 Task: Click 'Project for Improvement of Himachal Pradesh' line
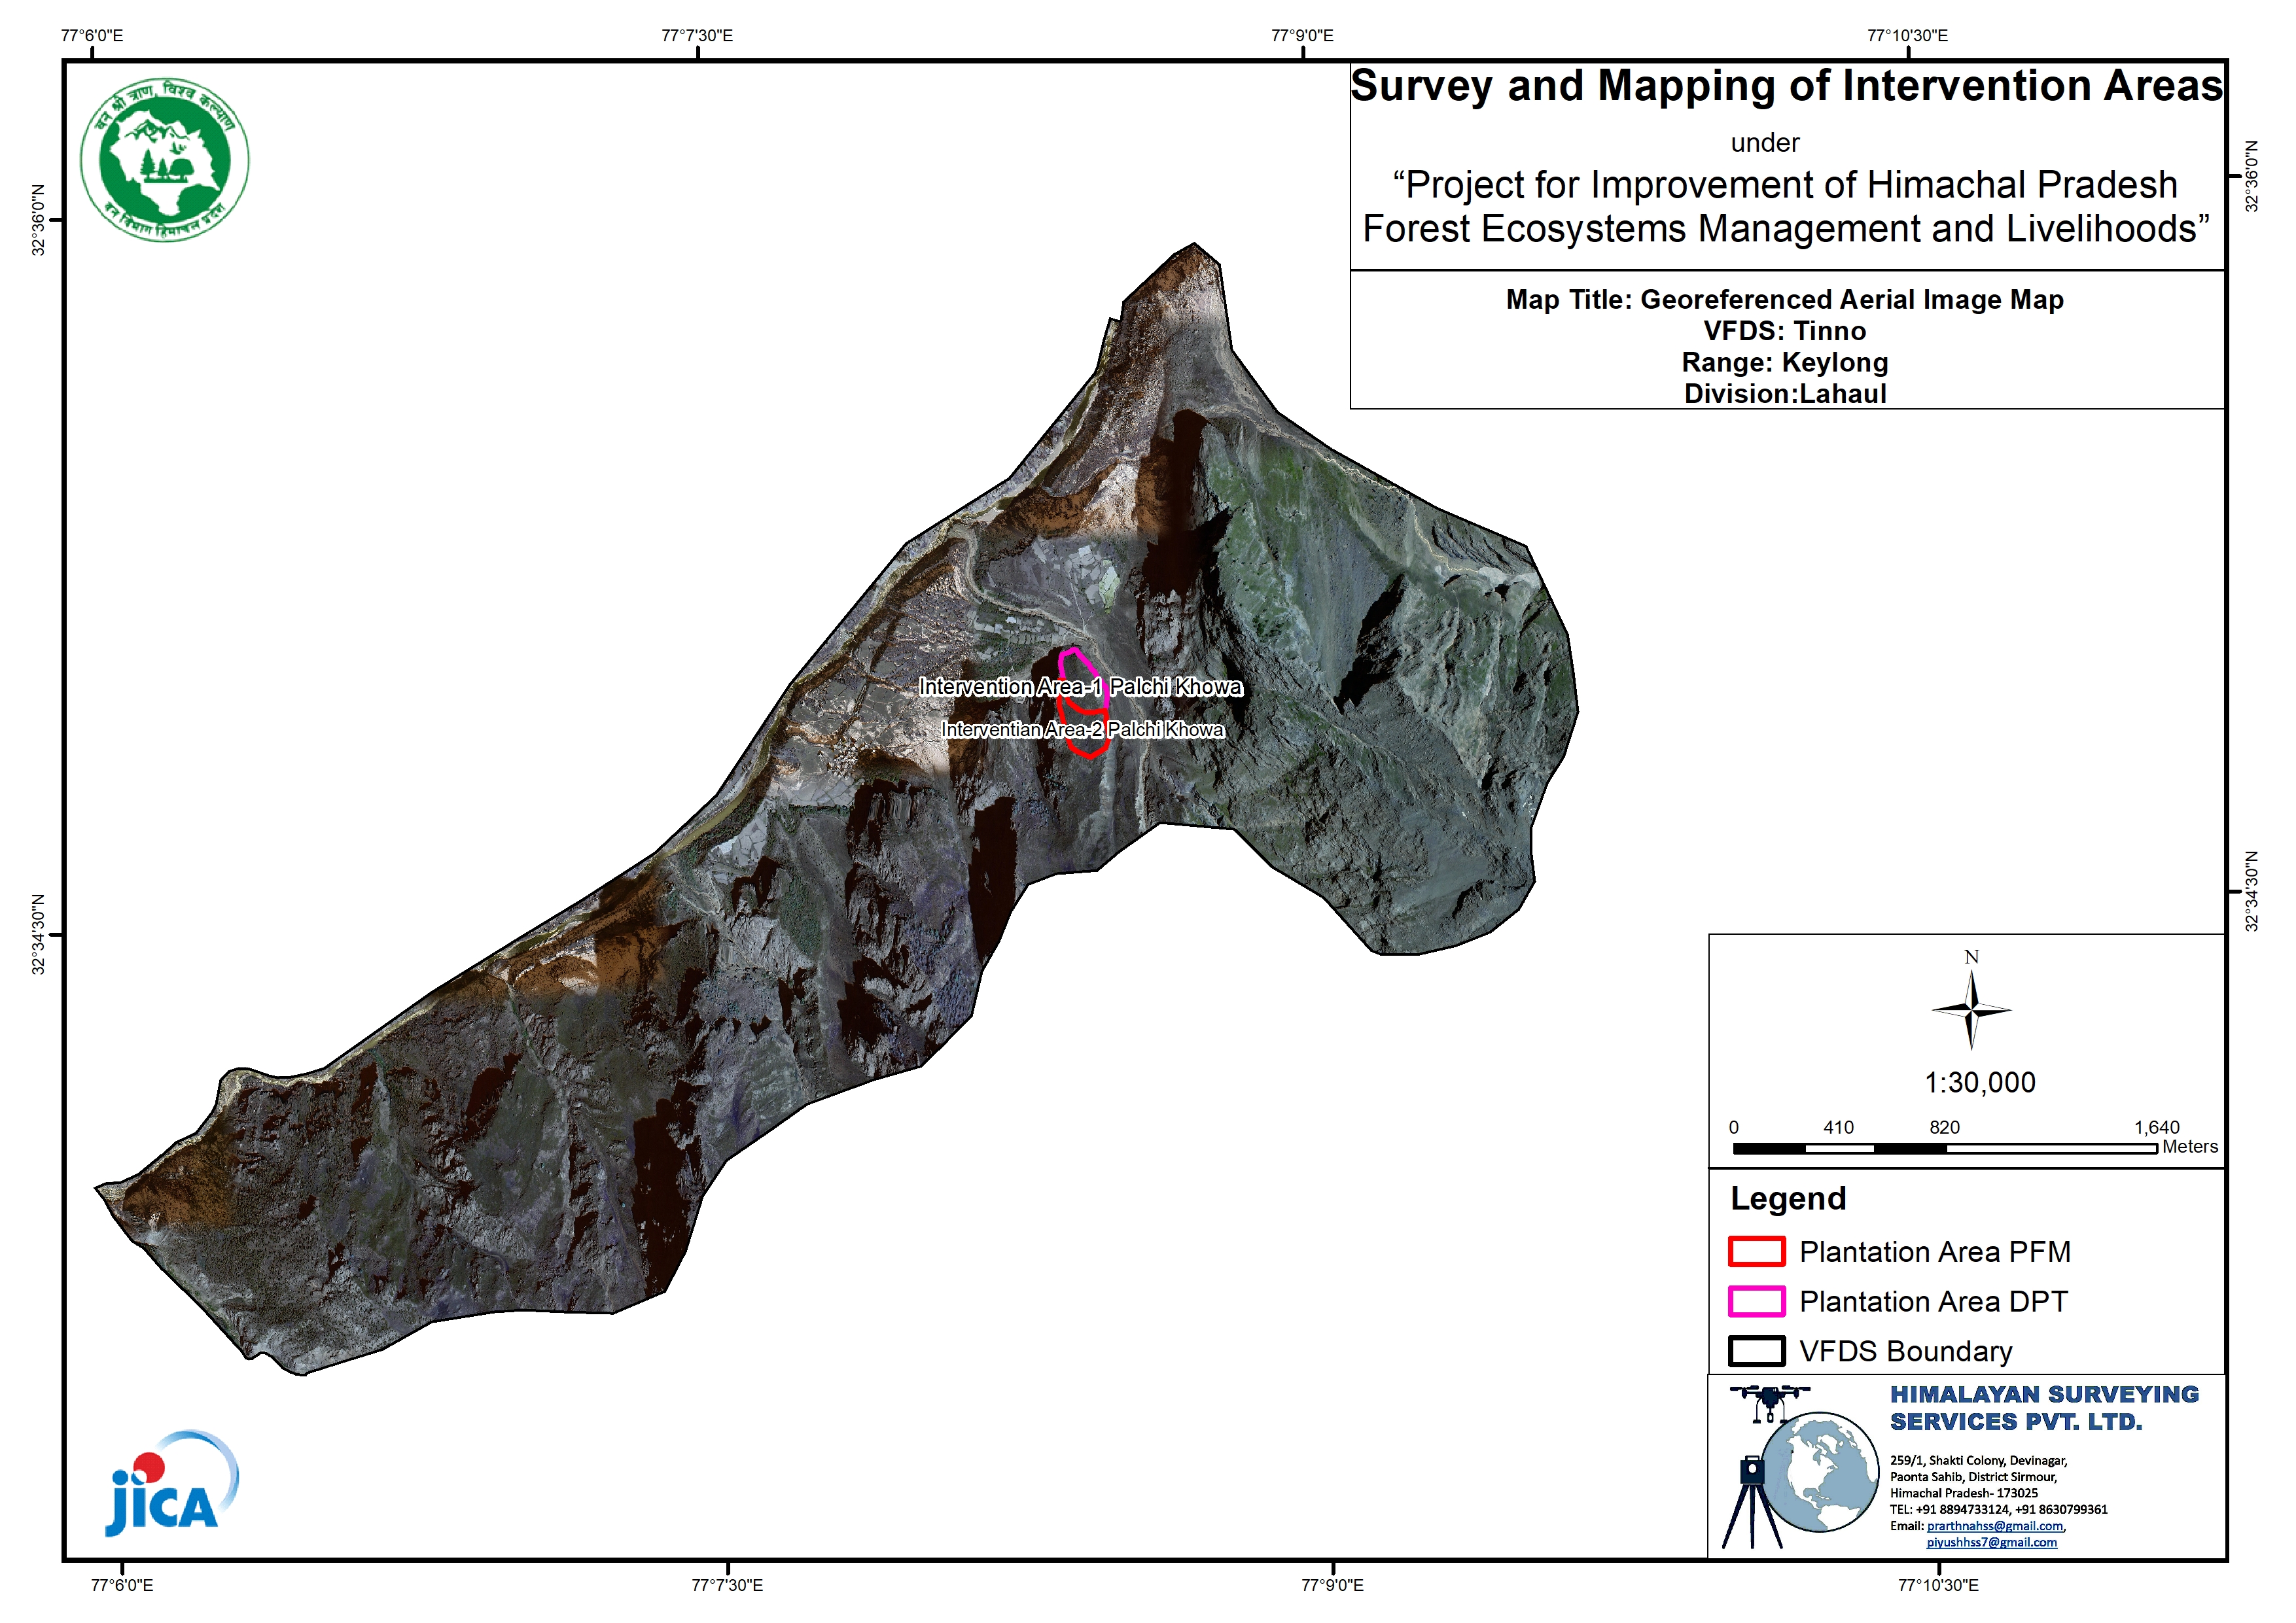click(x=1785, y=185)
